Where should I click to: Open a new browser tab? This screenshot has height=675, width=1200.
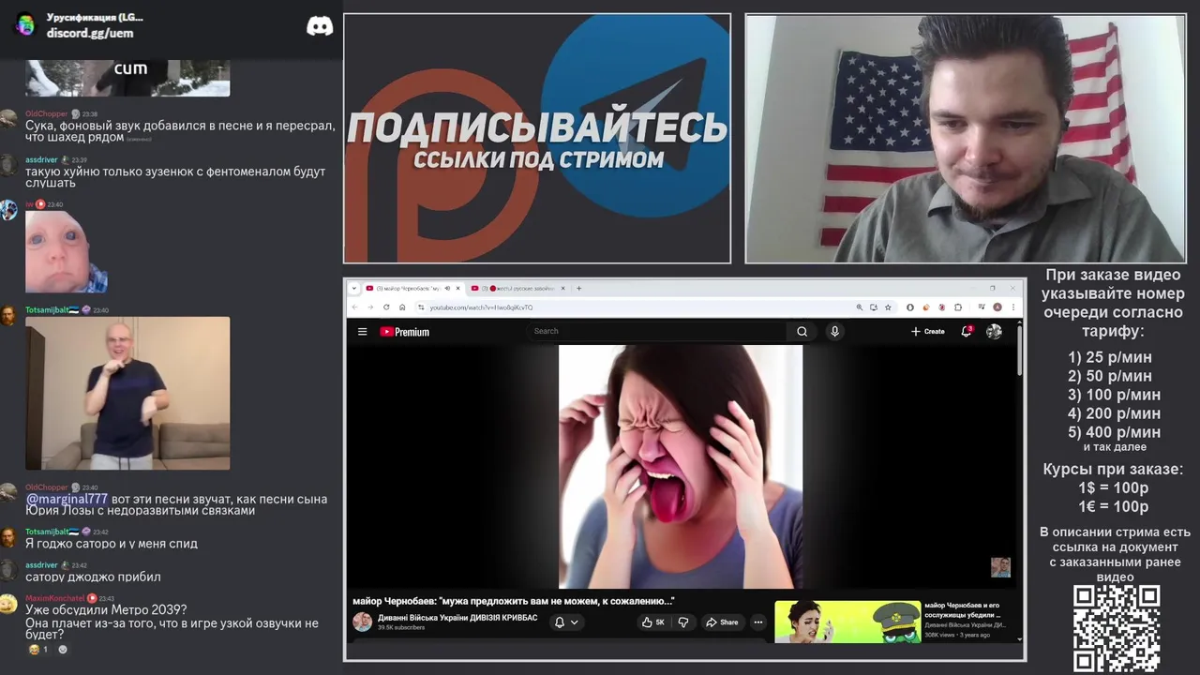(578, 289)
